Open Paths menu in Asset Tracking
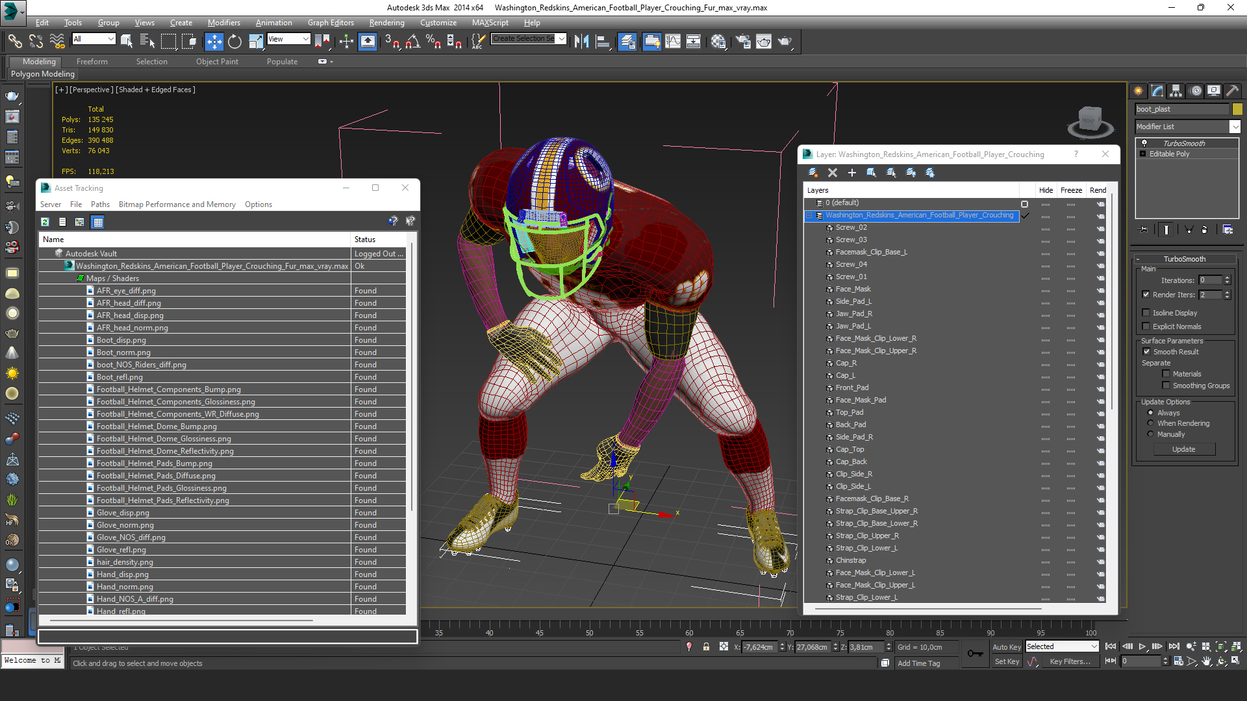Image resolution: width=1247 pixels, height=701 pixels. click(x=100, y=204)
